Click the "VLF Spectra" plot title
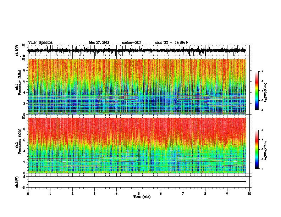 click(x=40, y=43)
